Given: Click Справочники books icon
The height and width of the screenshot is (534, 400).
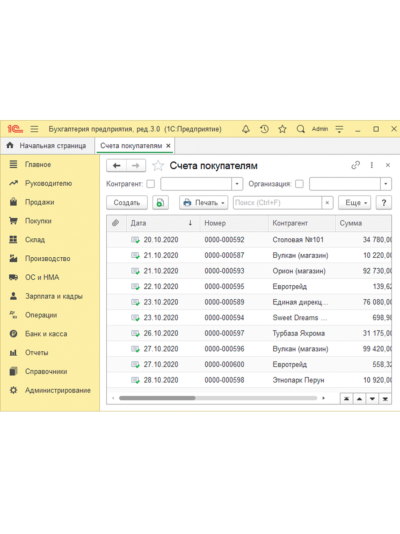Looking at the screenshot, I should pyautogui.click(x=13, y=371).
